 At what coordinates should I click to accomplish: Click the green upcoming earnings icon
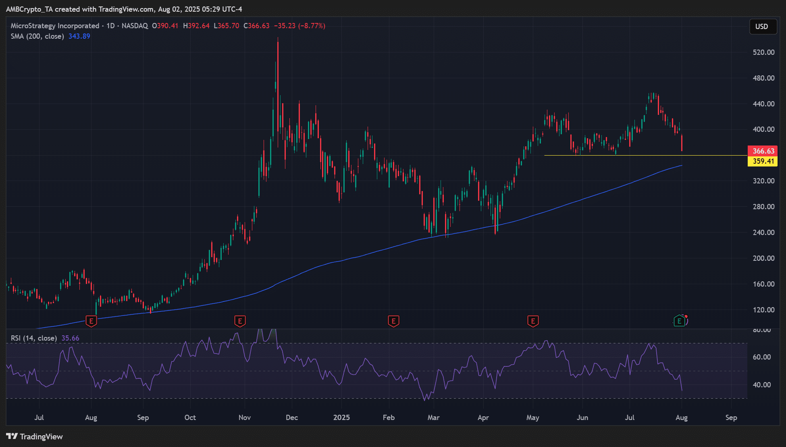pos(680,321)
